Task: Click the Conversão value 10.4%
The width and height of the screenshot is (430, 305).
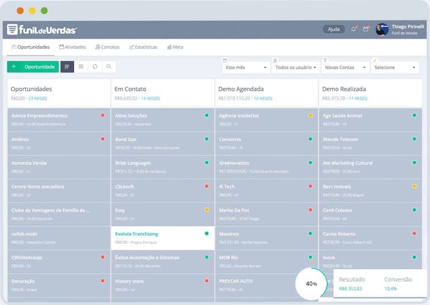Action: pyautogui.click(x=391, y=289)
